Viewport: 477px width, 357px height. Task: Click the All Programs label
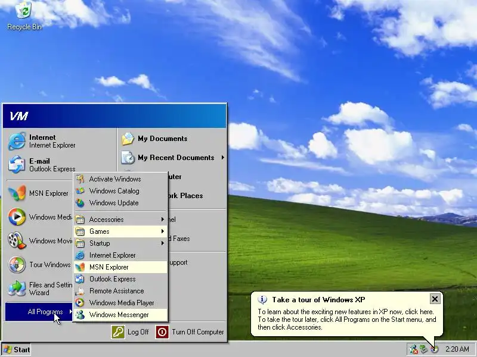click(x=45, y=312)
